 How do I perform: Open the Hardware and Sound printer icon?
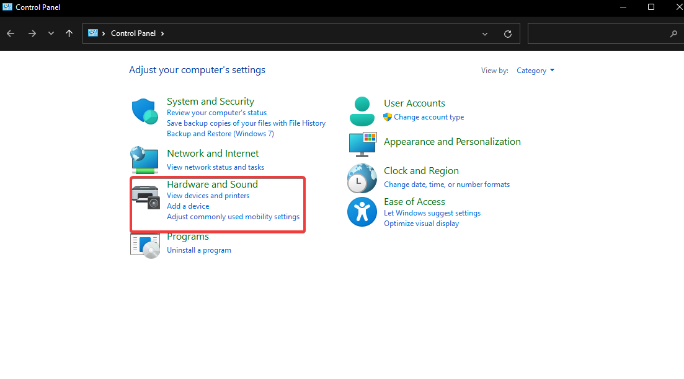click(146, 198)
